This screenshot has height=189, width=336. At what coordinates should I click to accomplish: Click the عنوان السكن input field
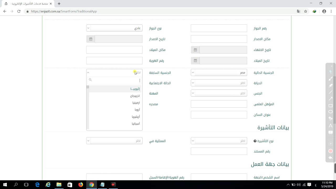tap(219, 115)
